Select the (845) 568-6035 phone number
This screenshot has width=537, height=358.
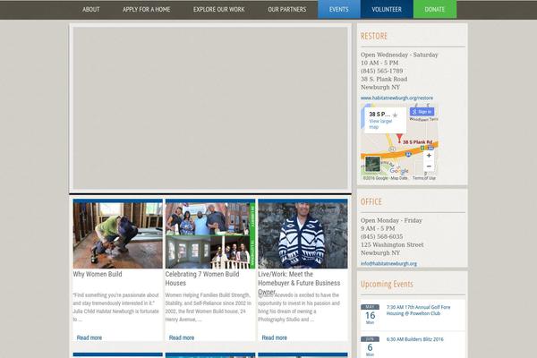point(381,236)
